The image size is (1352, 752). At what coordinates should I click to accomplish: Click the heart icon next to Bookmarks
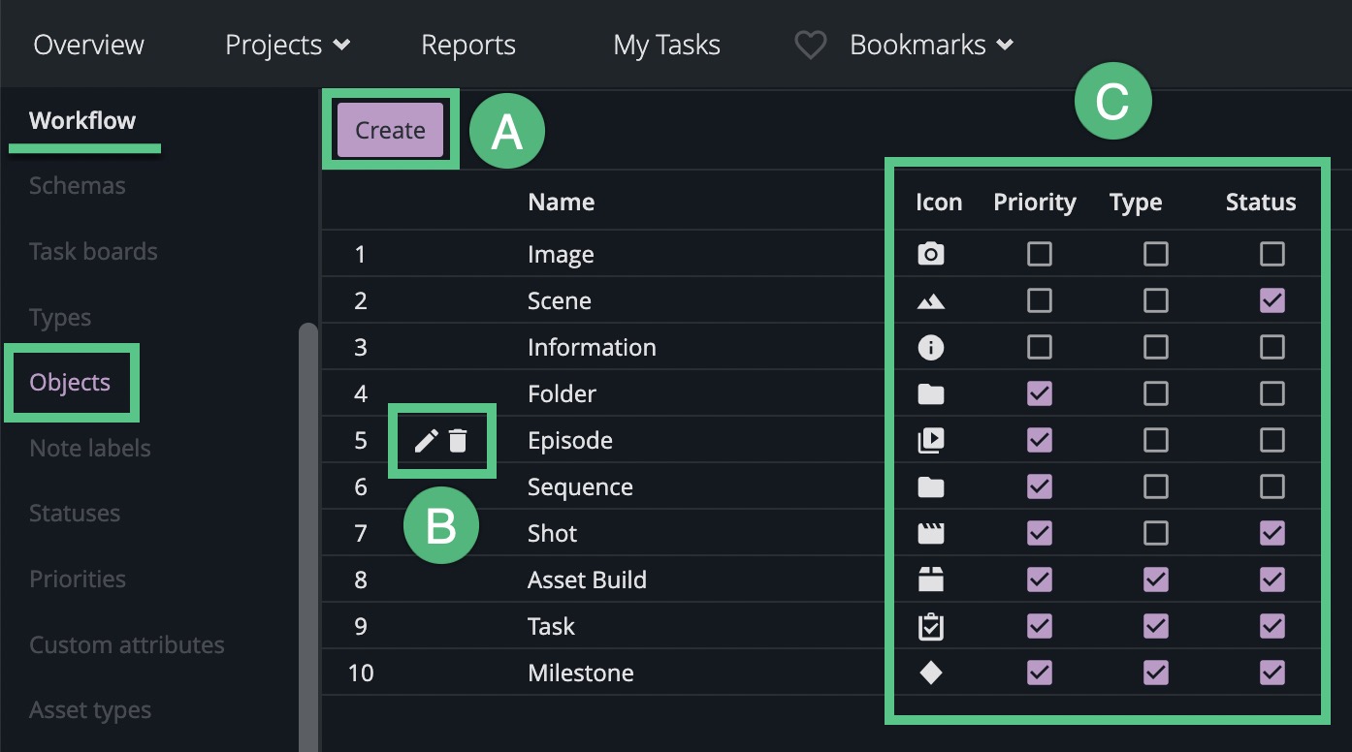(810, 44)
